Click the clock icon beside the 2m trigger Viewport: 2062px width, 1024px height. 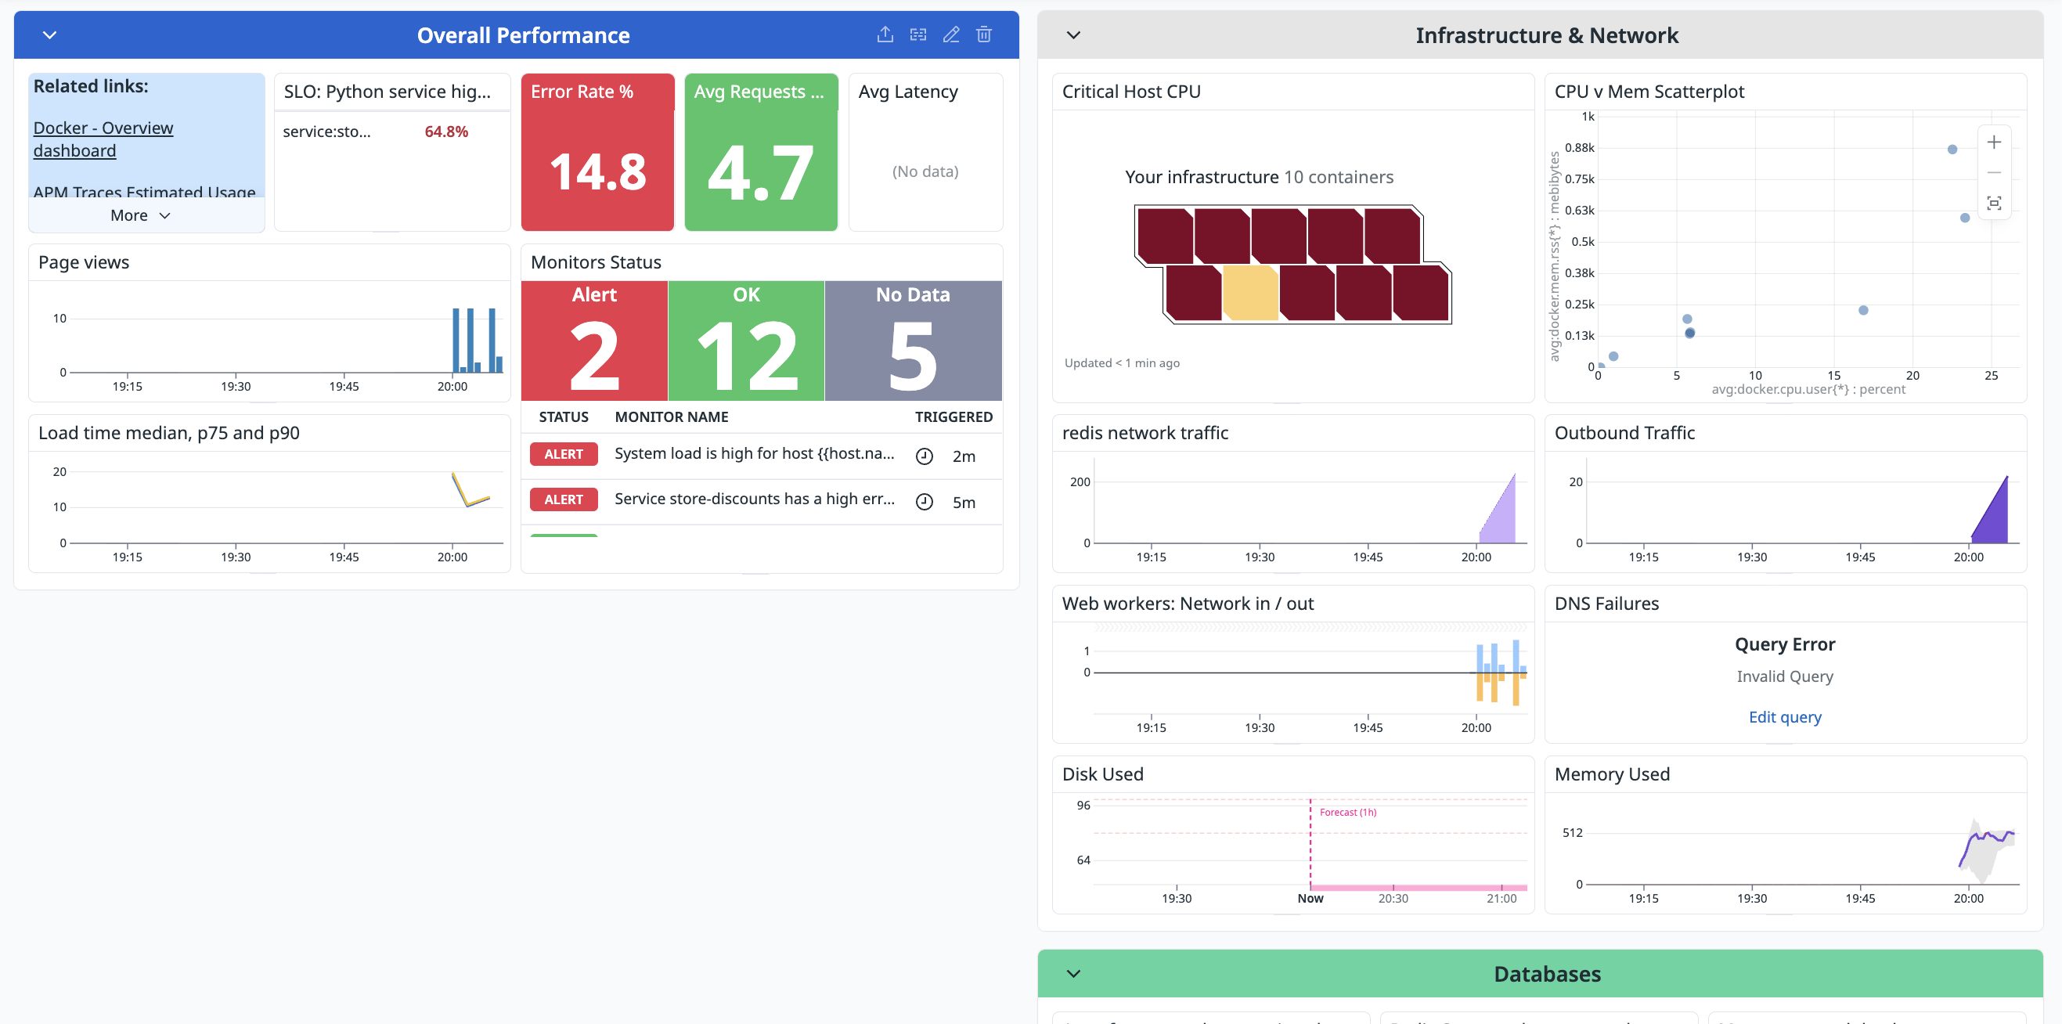pyautogui.click(x=924, y=456)
